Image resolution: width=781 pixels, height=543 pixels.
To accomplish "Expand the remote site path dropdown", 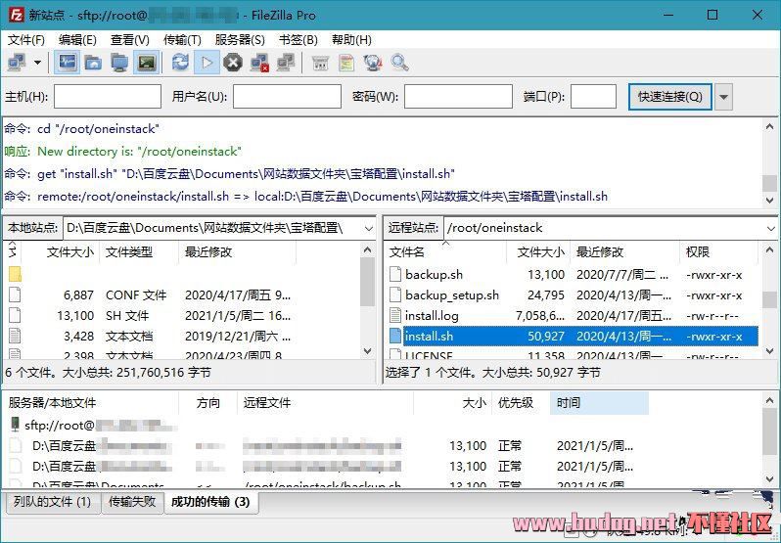I will pos(771,228).
